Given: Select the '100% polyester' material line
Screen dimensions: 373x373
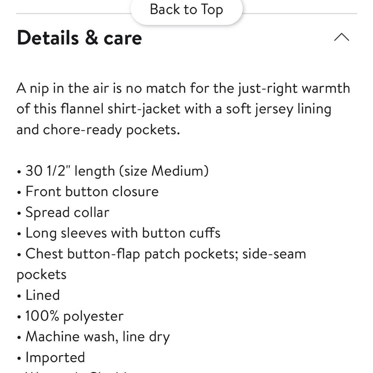Looking at the screenshot, I should point(73,316).
